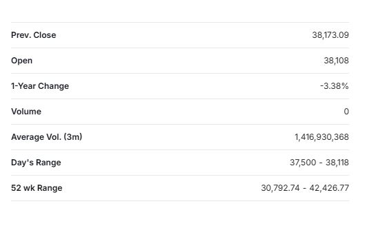
Task: Select the -3.38% change value
Action: [x=334, y=86]
